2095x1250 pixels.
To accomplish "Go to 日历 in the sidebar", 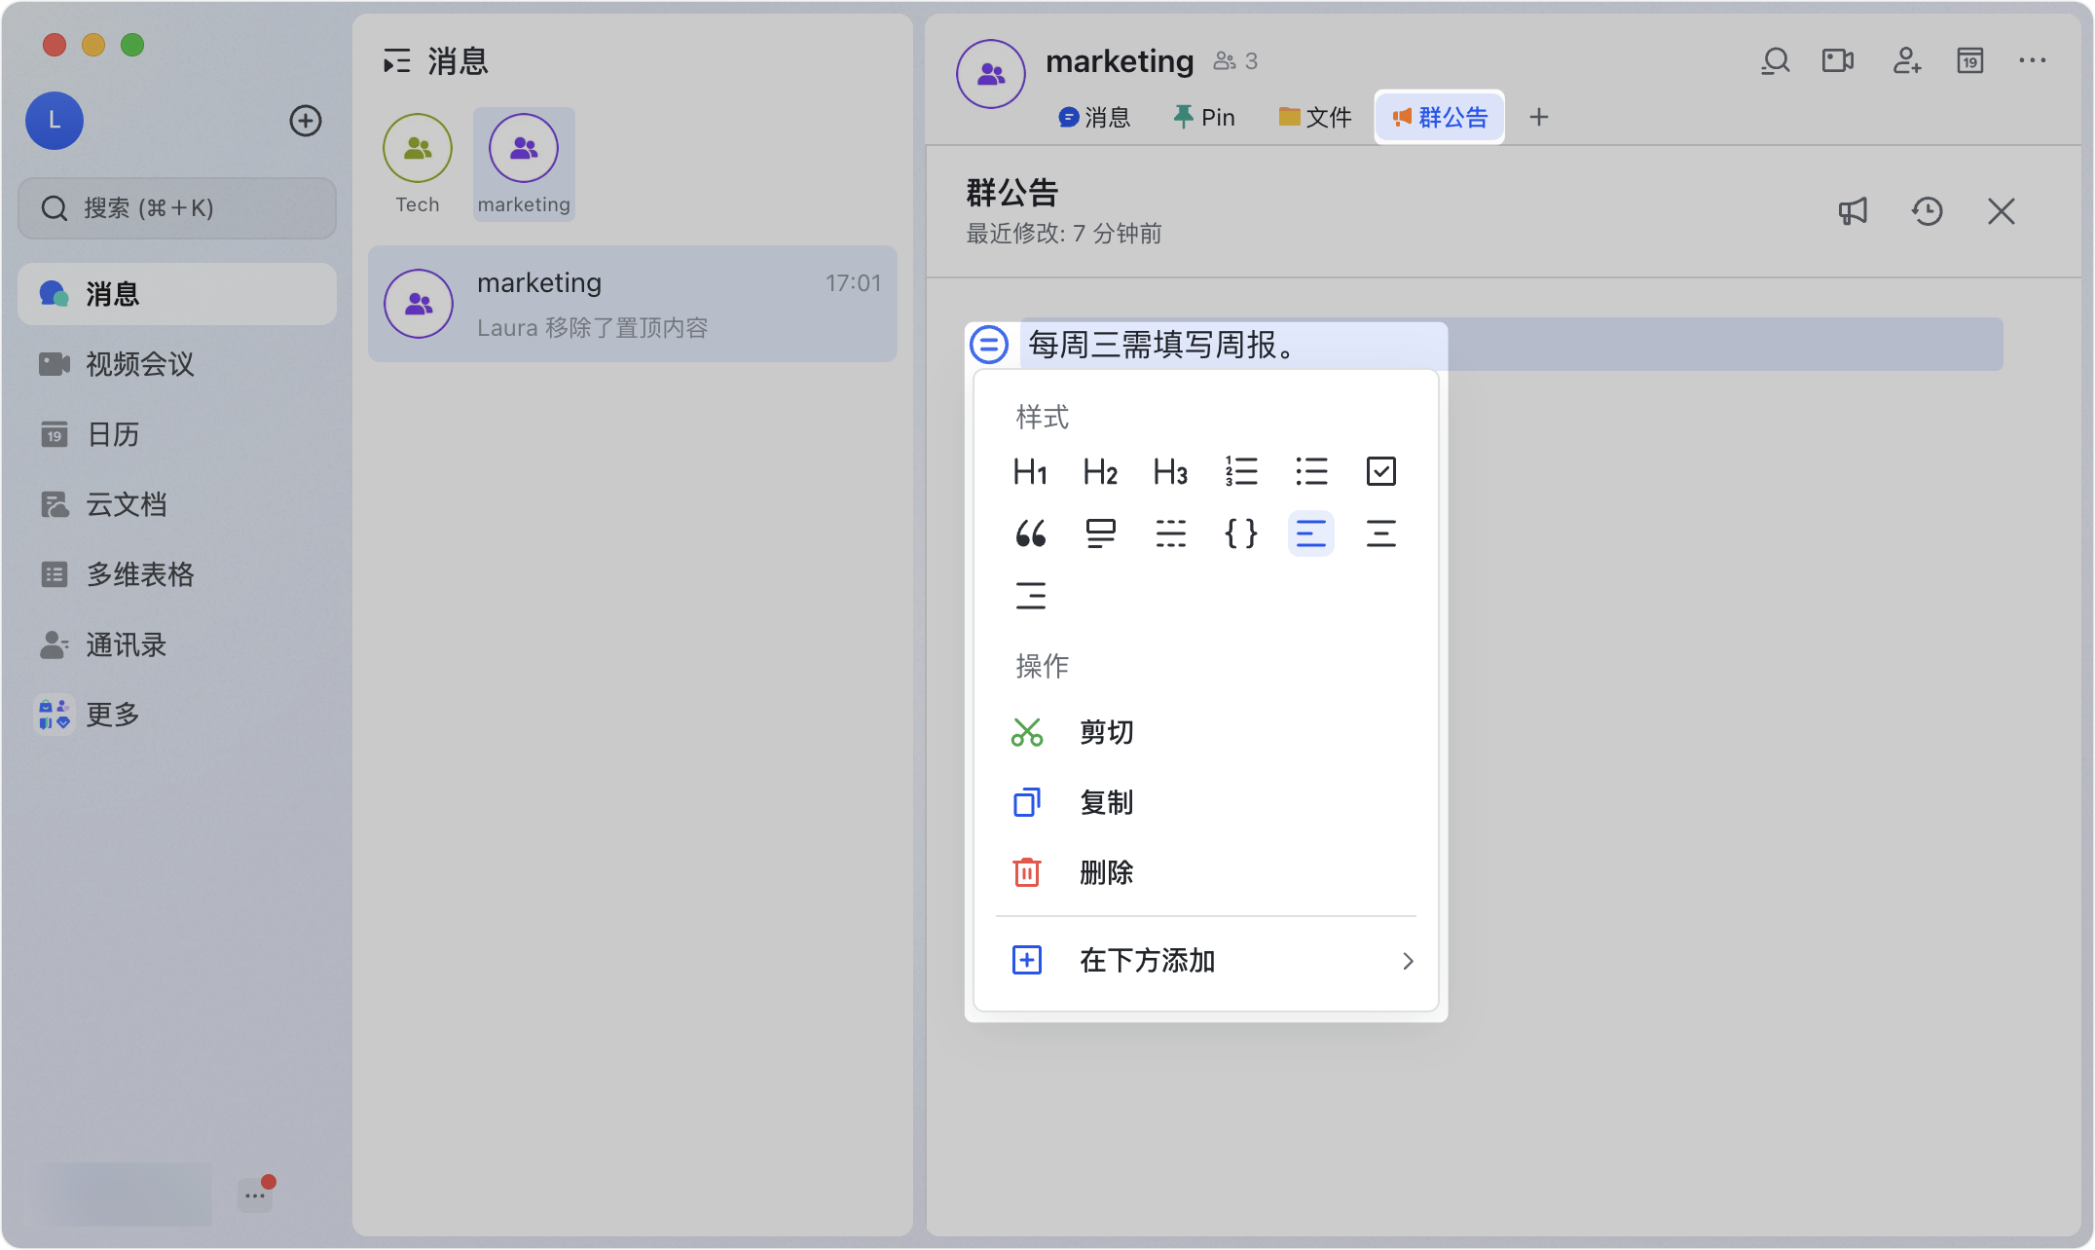I will coord(177,434).
